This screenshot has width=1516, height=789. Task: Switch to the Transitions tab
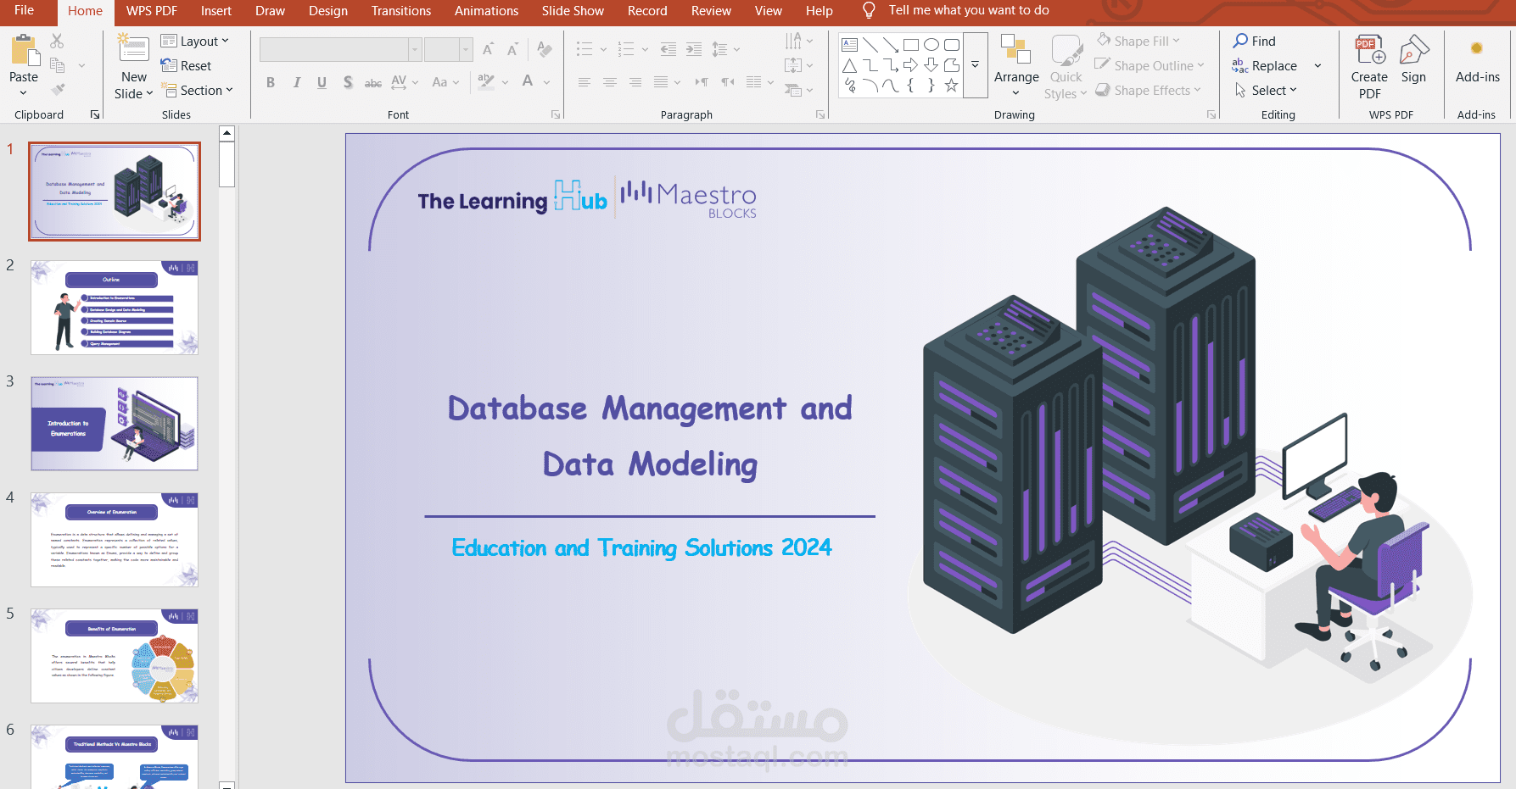click(401, 11)
